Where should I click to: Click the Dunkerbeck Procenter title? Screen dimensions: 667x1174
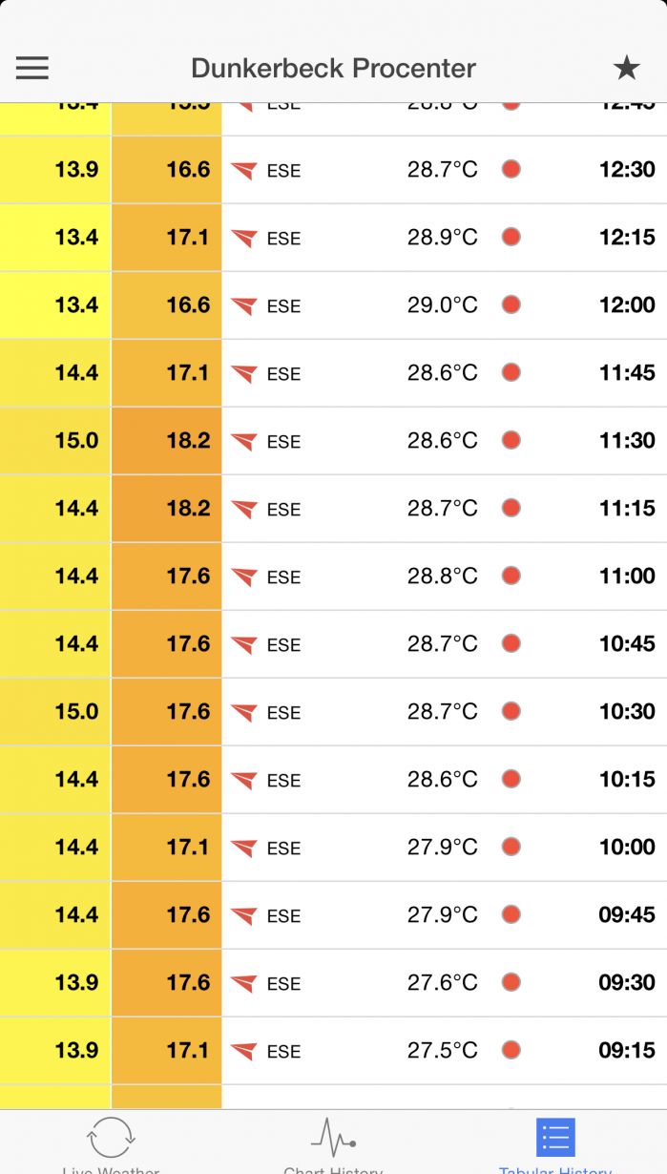[333, 69]
